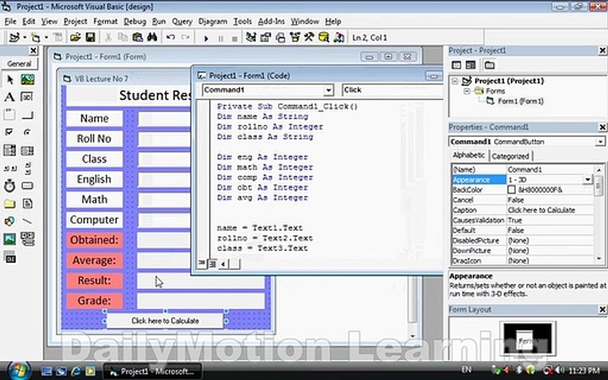Screen dimensions: 608x380
Task: Open the Appearance value dropdown arrow
Action: point(587,179)
